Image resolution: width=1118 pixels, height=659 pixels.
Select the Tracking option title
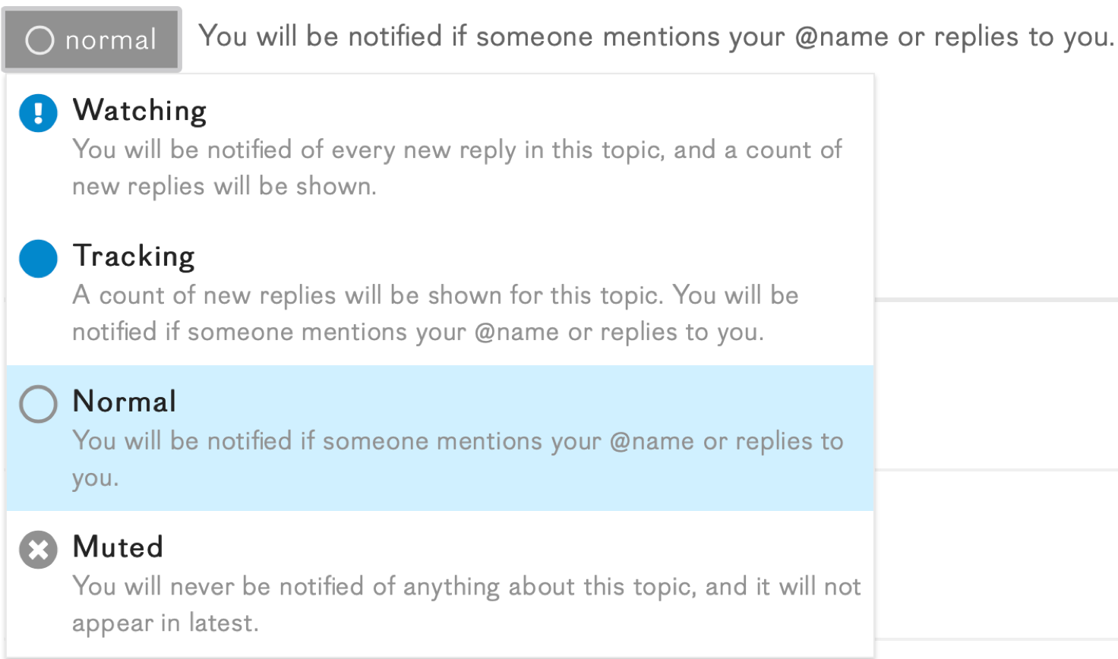tap(134, 257)
